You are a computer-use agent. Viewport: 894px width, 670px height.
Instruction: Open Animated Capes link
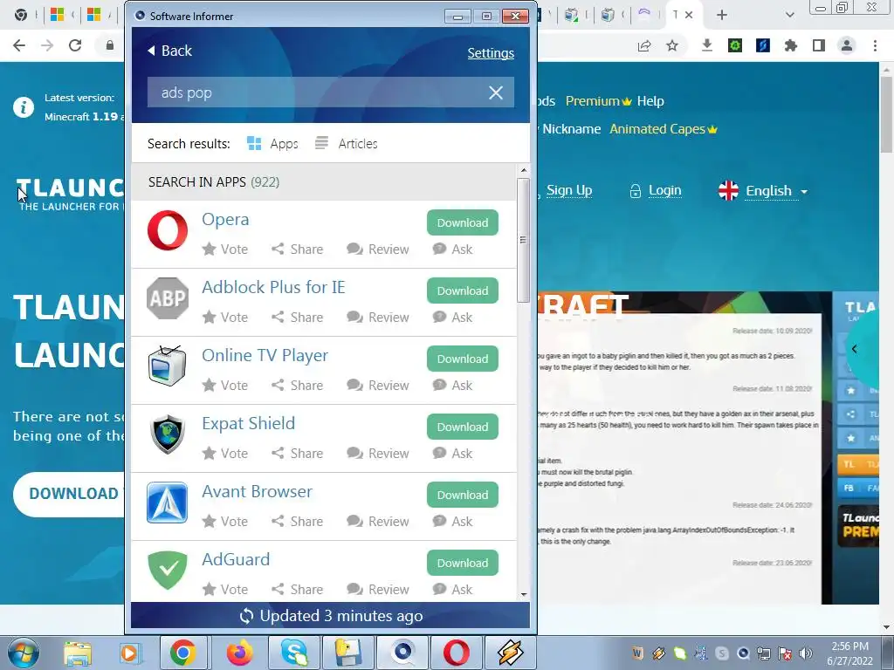point(663,129)
